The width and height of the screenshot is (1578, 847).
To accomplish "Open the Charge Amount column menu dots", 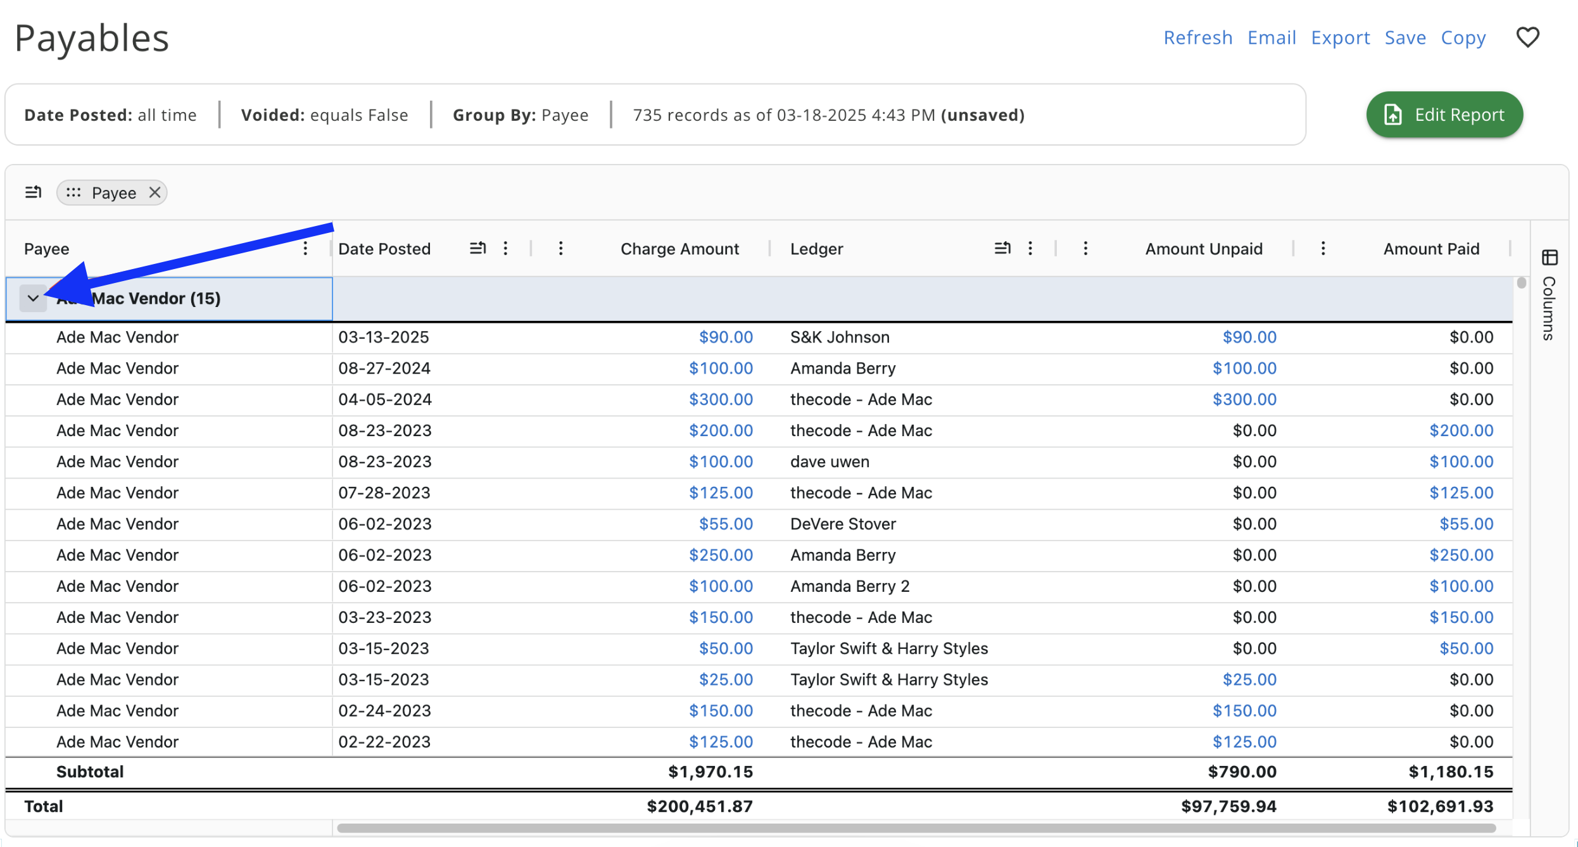I will click(560, 248).
